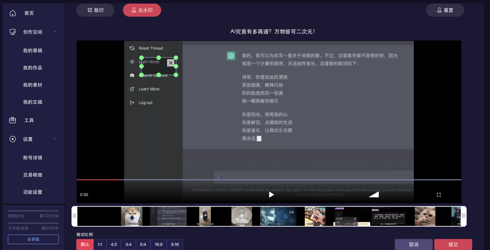This screenshot has height=250, width=490.
Task: Open 账号详情 in the sidebar
Action: pyautogui.click(x=33, y=158)
